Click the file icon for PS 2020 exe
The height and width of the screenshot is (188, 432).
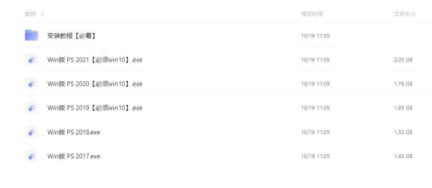[31, 83]
